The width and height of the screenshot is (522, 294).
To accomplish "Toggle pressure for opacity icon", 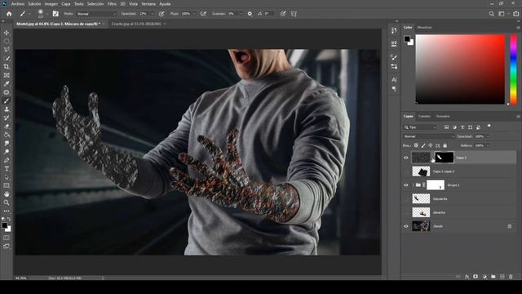I will point(161,14).
